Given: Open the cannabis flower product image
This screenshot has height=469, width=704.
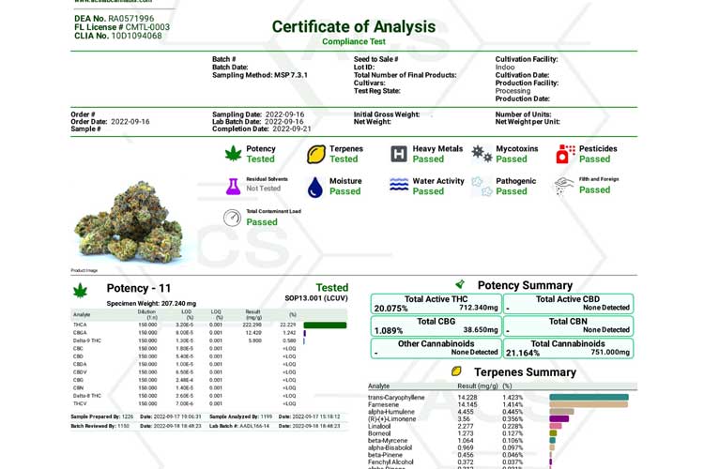Looking at the screenshot, I should [130, 220].
